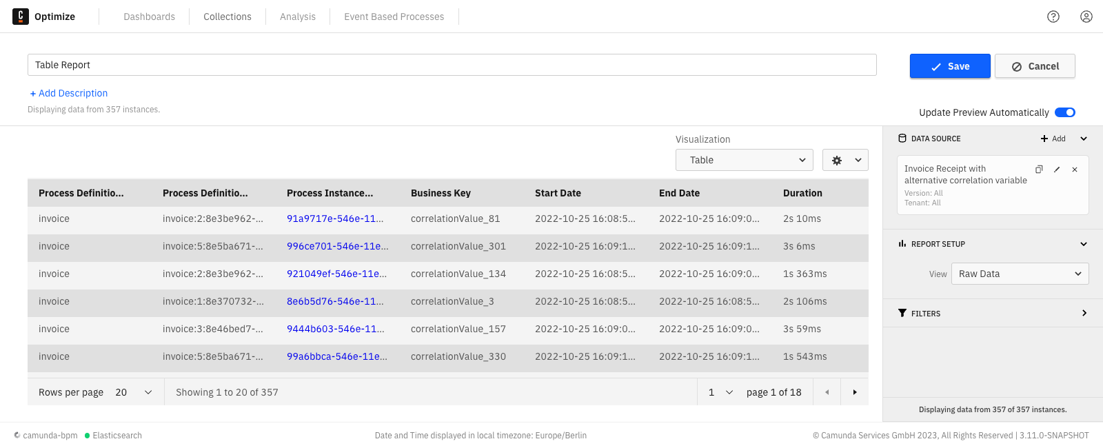Sort by the Business Key column header
The image size is (1103, 448).
pos(441,193)
